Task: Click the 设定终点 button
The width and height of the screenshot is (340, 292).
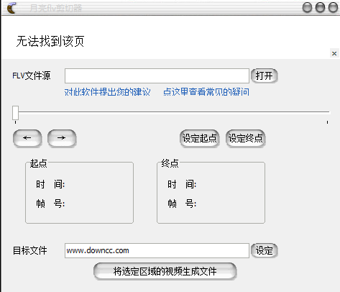Action: coord(245,138)
